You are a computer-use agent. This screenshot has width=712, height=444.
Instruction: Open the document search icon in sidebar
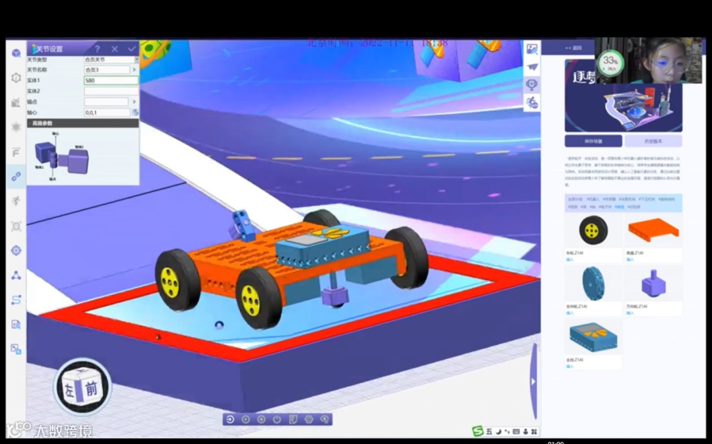click(16, 325)
